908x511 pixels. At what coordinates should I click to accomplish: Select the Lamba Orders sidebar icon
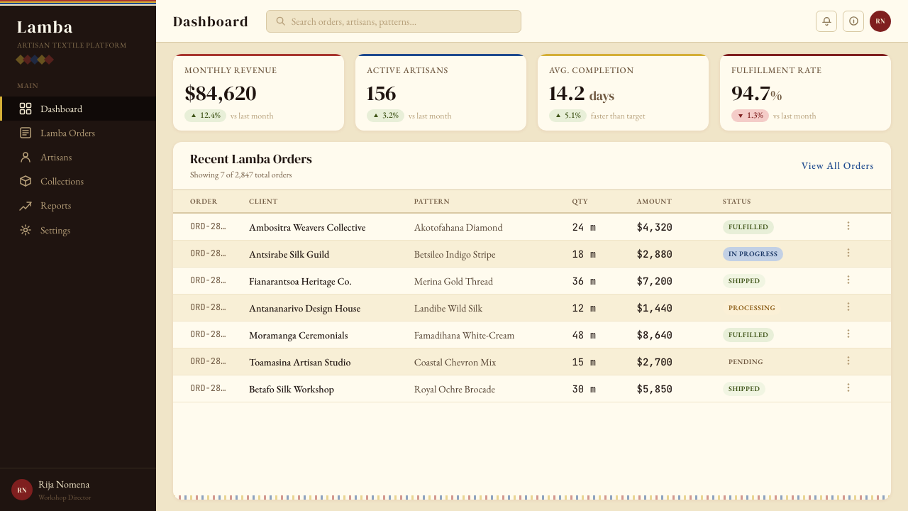(26, 133)
